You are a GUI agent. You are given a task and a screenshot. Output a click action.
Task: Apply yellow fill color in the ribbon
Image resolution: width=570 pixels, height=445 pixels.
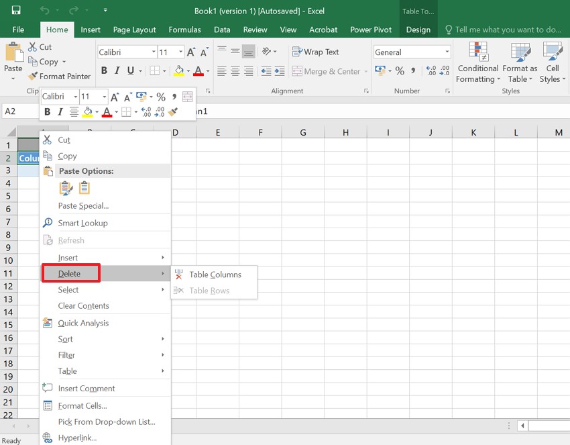[179, 70]
